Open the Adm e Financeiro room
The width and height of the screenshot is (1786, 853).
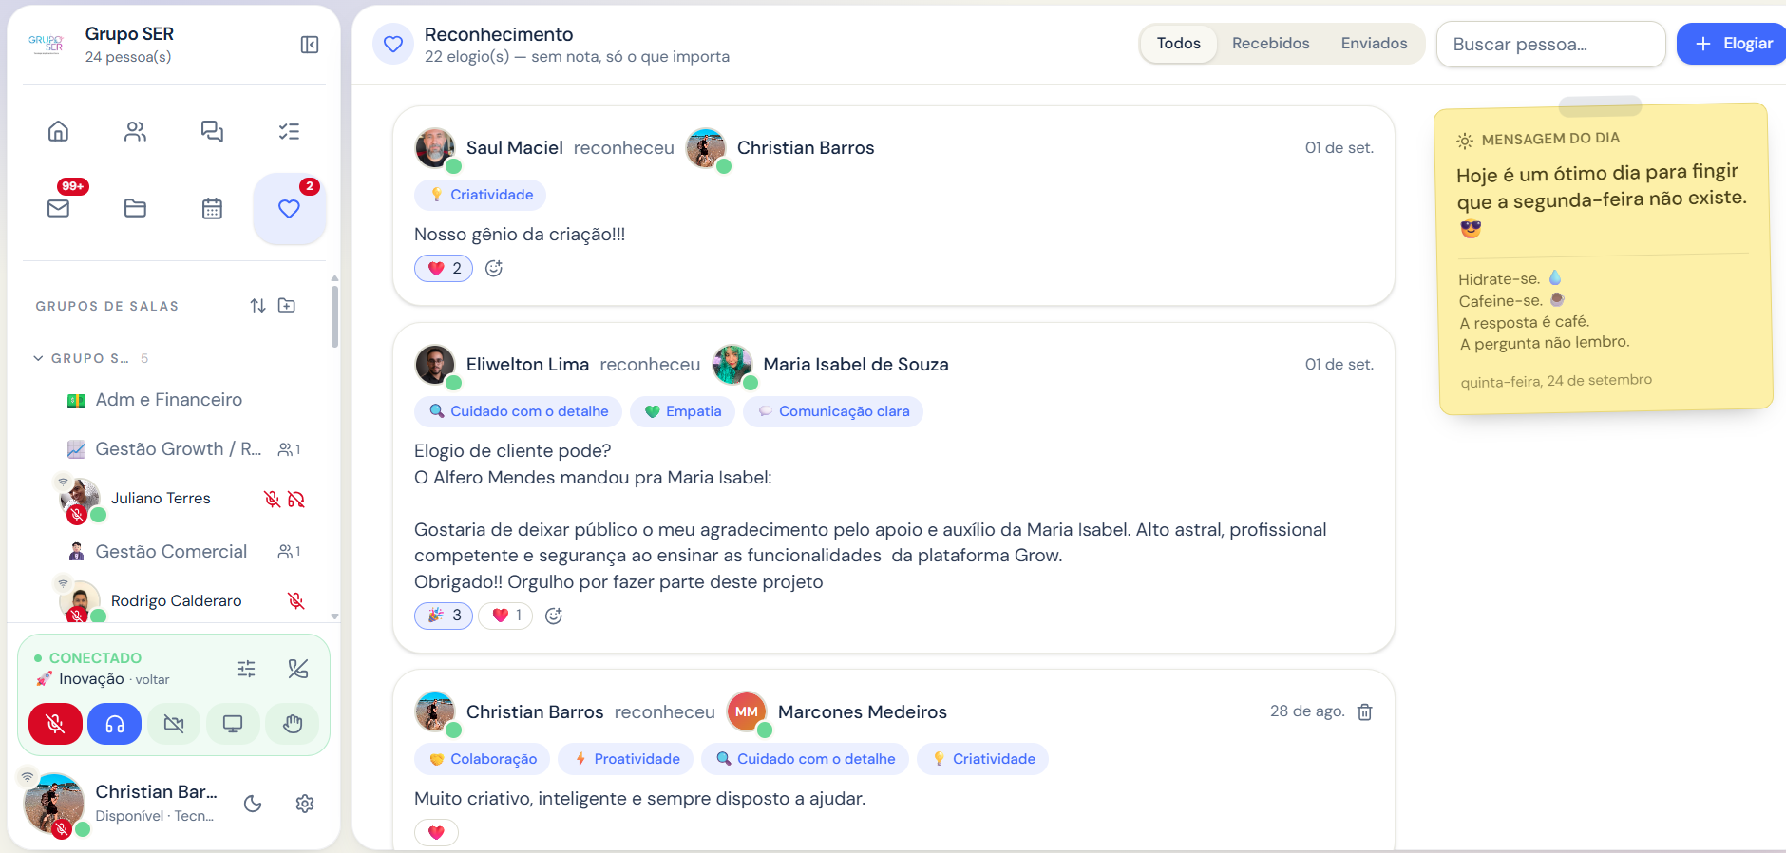click(x=169, y=400)
